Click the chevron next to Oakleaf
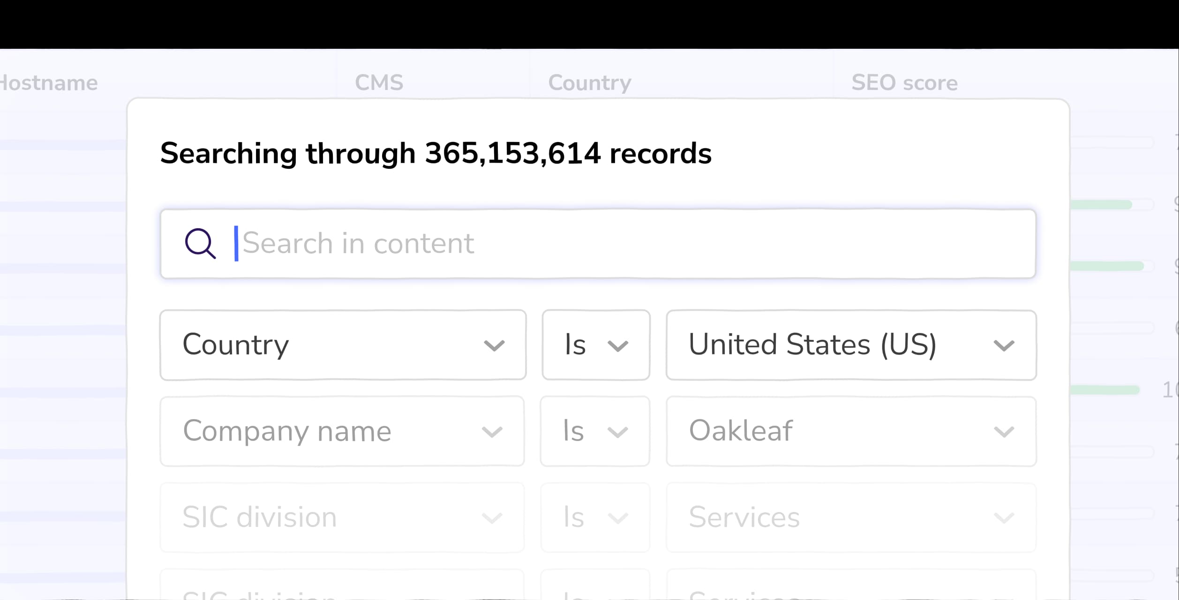The width and height of the screenshot is (1179, 600). (x=1004, y=432)
